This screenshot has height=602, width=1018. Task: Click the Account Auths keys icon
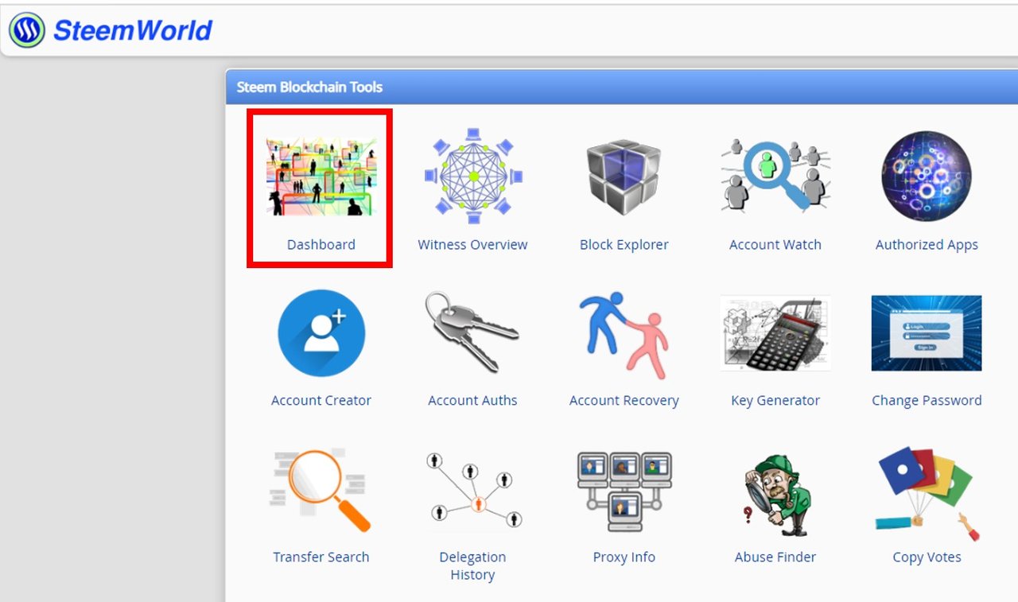click(472, 332)
